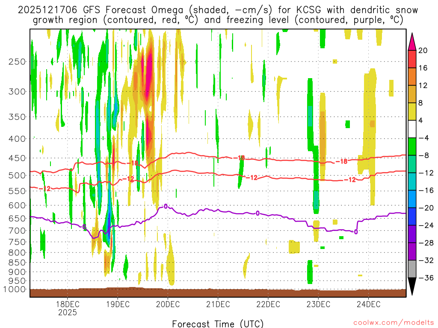Select the 450 pressure axis label
Screen dimensions: 438x328
17,158
